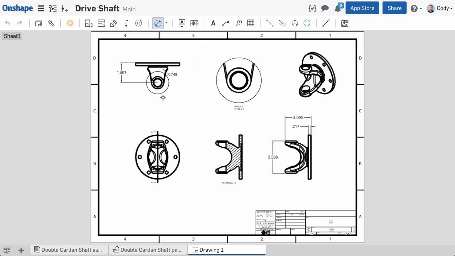The height and width of the screenshot is (256, 455).
Task: Activate the Text tool
Action: click(213, 23)
